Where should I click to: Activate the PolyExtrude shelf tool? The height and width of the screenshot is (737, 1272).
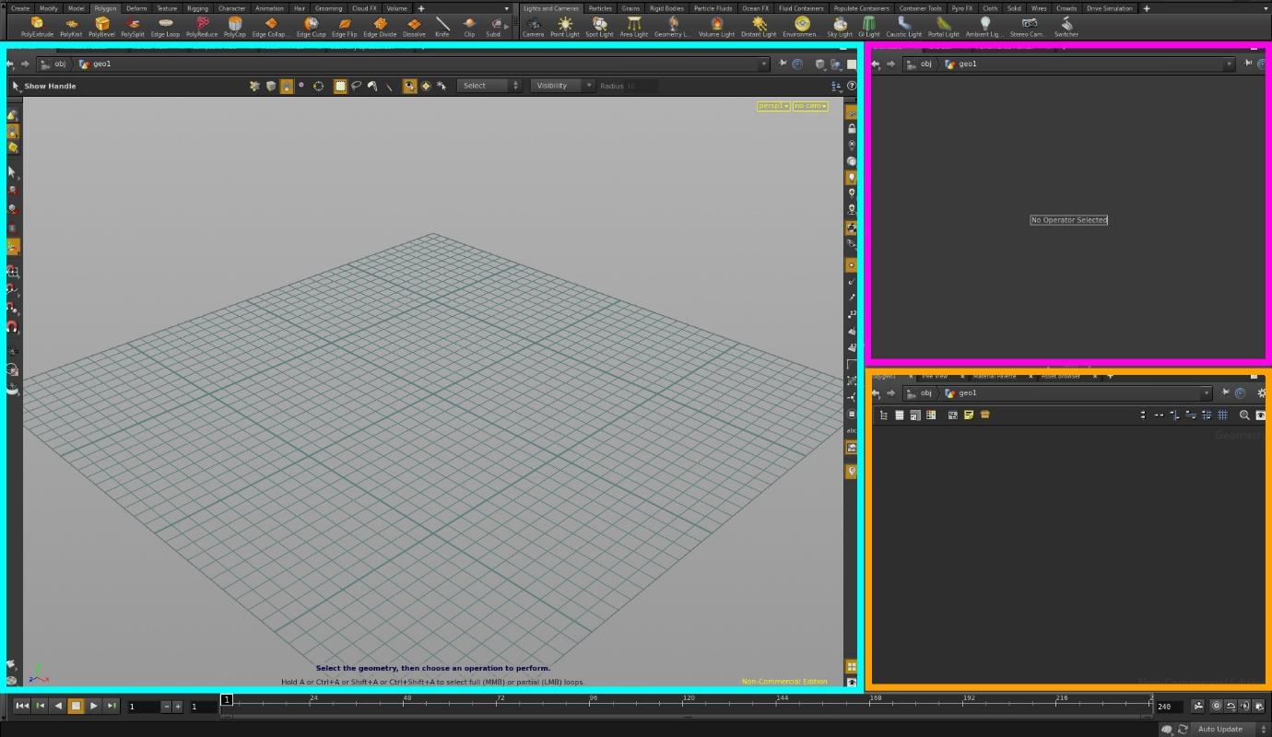37,25
